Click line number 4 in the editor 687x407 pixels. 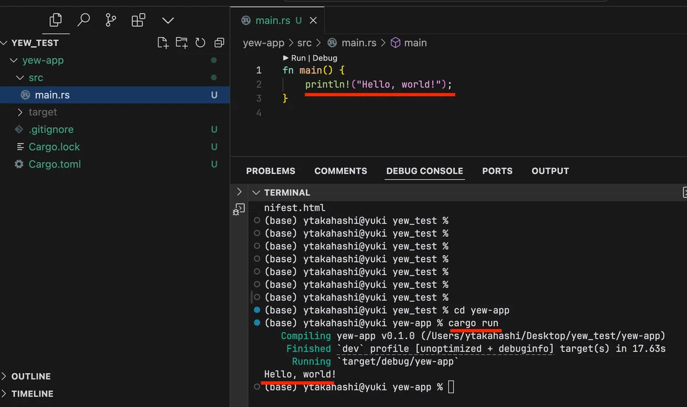(x=259, y=113)
